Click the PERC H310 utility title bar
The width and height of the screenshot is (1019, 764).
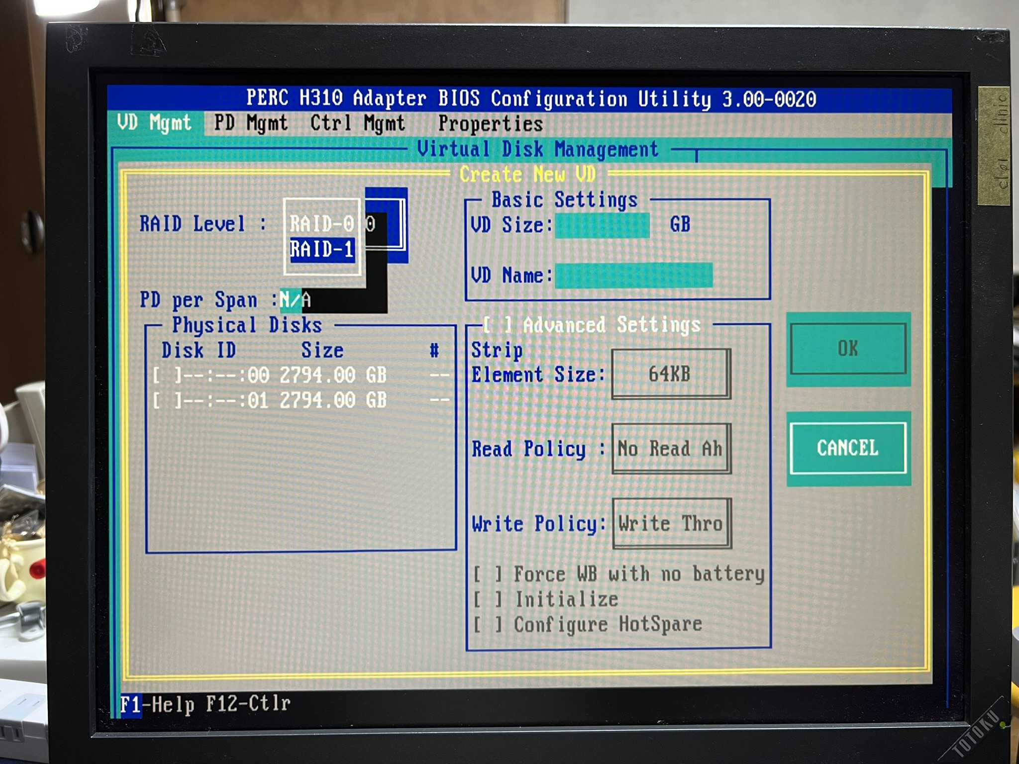[x=531, y=98]
